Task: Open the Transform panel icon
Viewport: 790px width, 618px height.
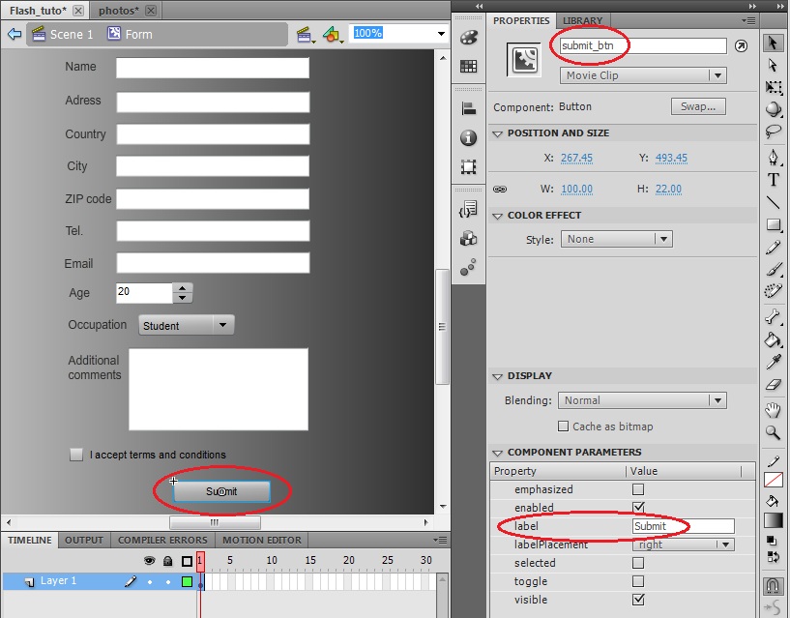Action: 469,167
